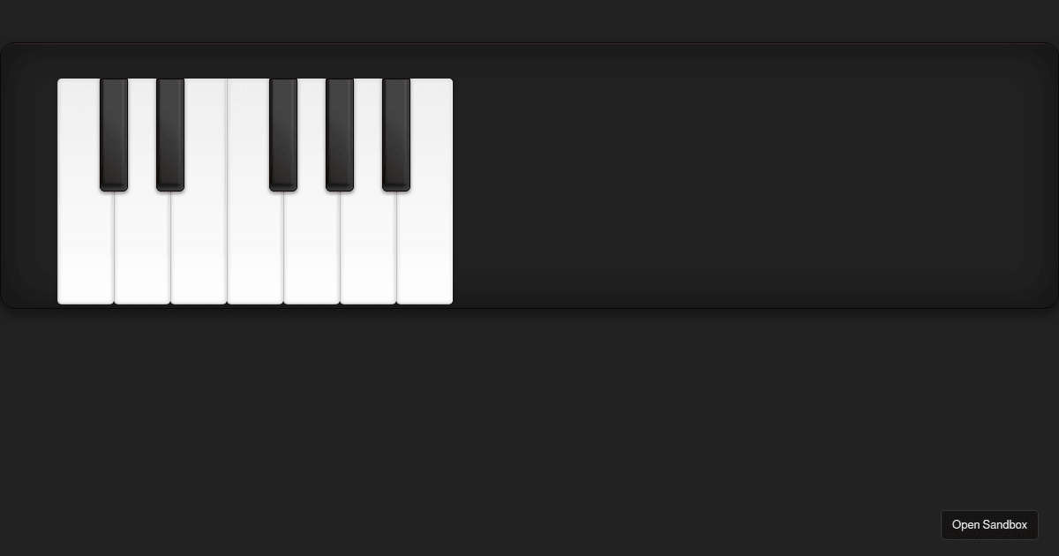Click the Open Sandbox button

coord(989,524)
